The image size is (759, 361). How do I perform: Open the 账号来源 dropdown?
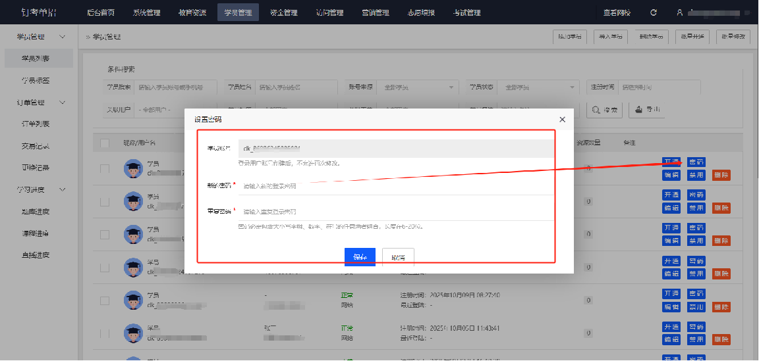[420, 87]
